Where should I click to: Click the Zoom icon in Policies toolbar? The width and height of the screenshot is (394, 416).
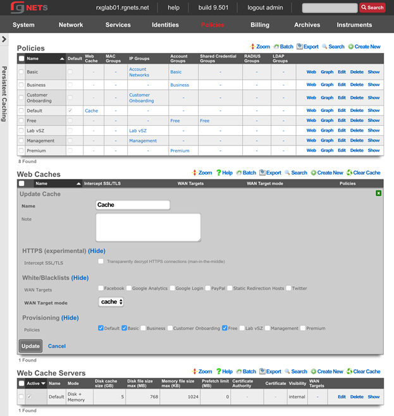[x=253, y=47]
